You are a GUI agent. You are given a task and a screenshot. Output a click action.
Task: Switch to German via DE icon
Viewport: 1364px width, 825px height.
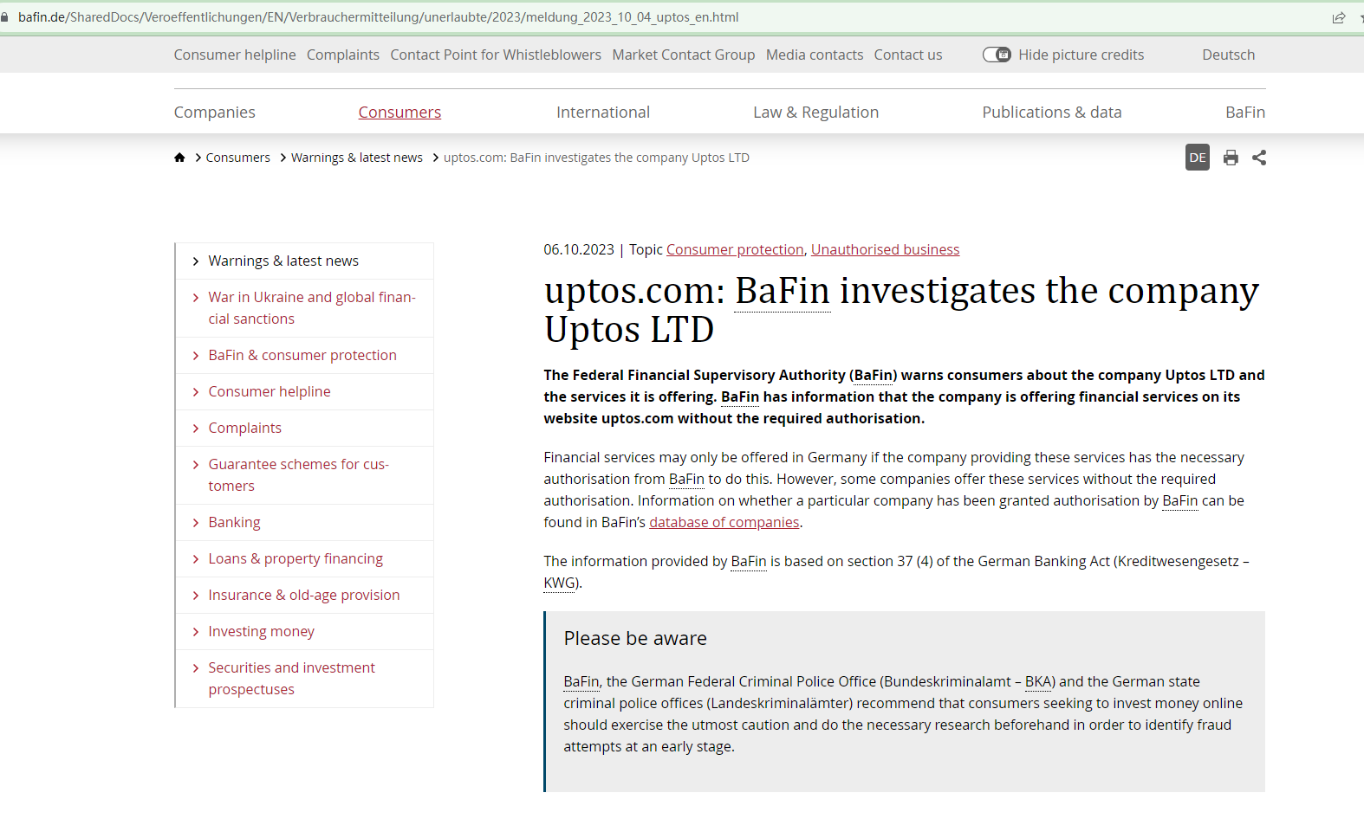[x=1197, y=158]
